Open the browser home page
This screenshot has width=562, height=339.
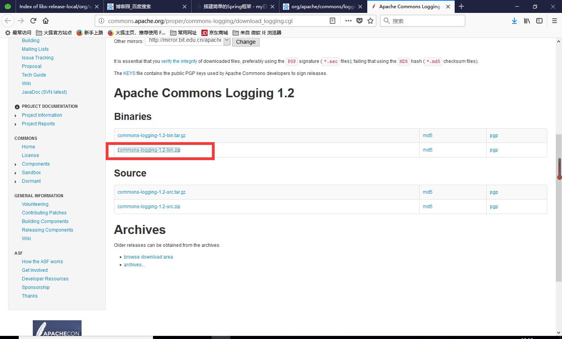point(46,21)
